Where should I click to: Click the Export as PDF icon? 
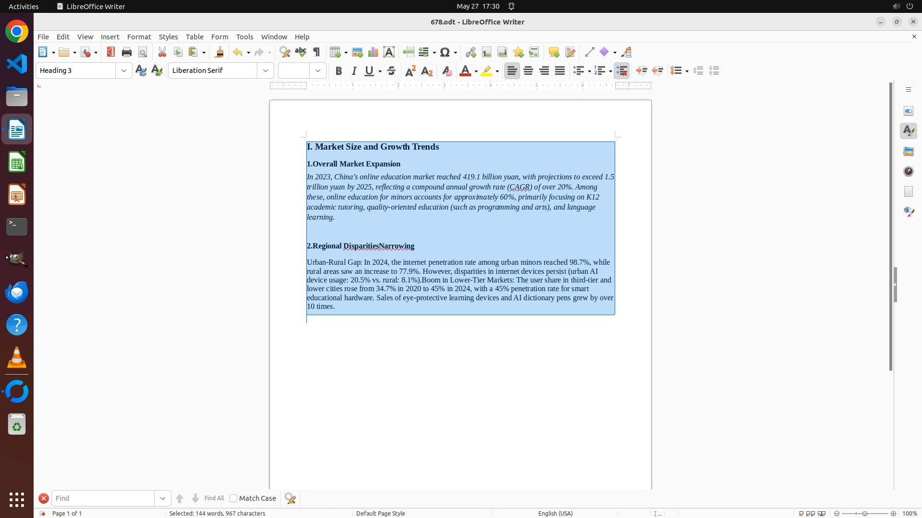(x=111, y=52)
